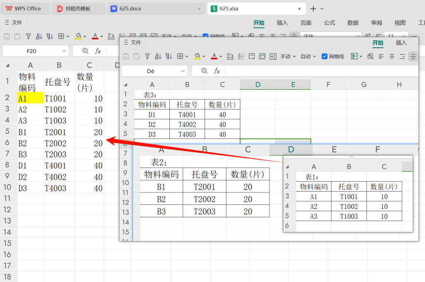The image size is (425, 282).
Task: Click the plus button to add new tab
Action: coord(313,9)
